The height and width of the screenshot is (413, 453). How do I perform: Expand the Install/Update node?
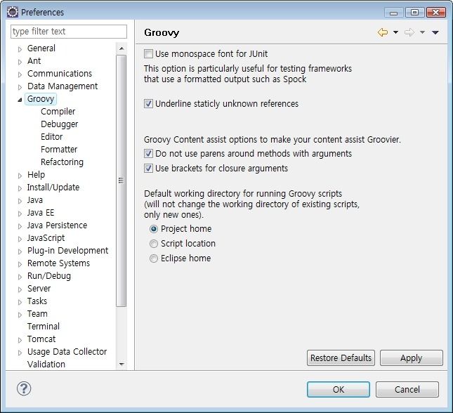point(20,188)
